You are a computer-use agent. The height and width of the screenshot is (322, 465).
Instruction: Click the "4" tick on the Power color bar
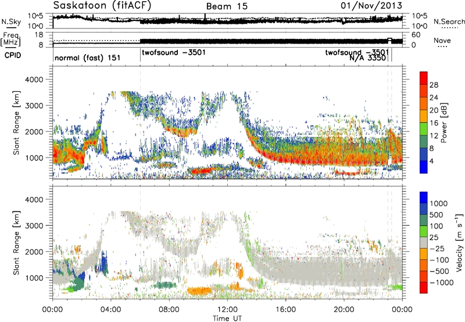[x=432, y=161]
